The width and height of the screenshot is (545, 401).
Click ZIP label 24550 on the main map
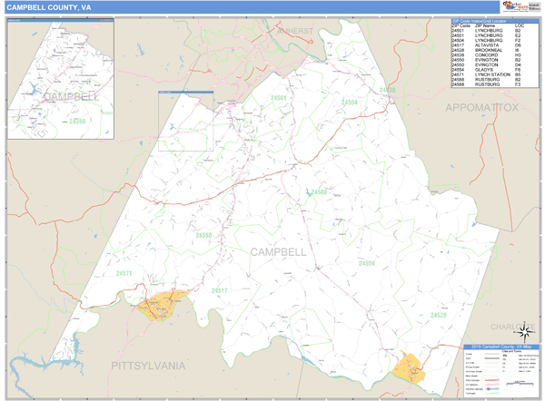click(203, 235)
